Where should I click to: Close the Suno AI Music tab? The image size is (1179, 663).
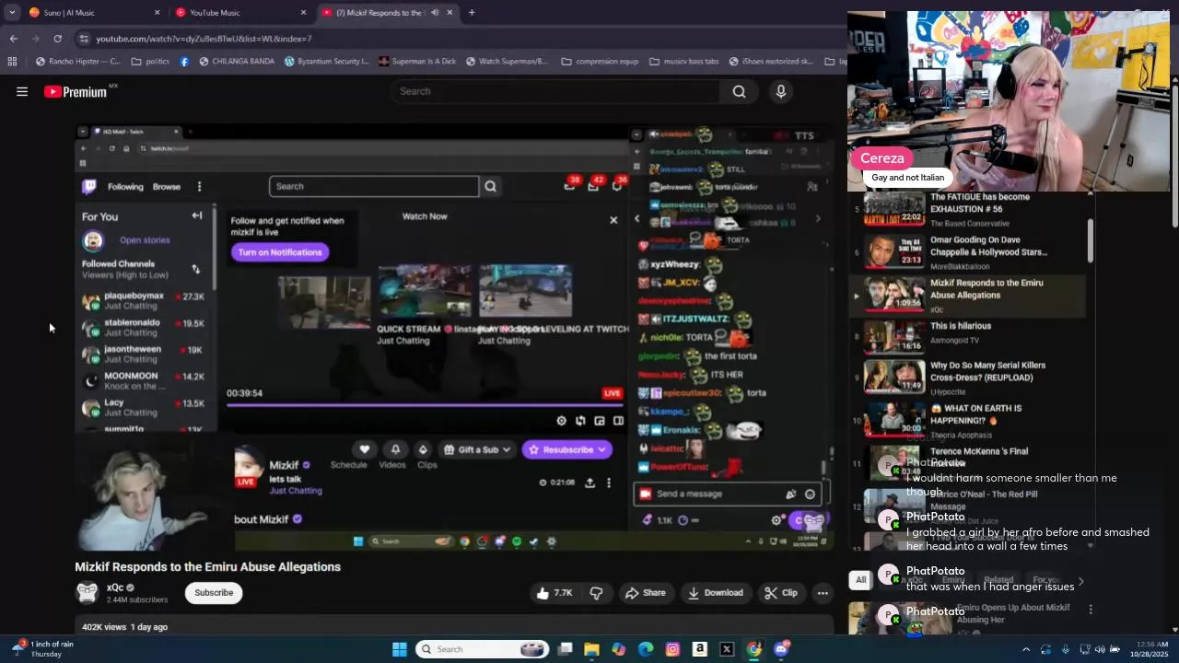(x=157, y=13)
